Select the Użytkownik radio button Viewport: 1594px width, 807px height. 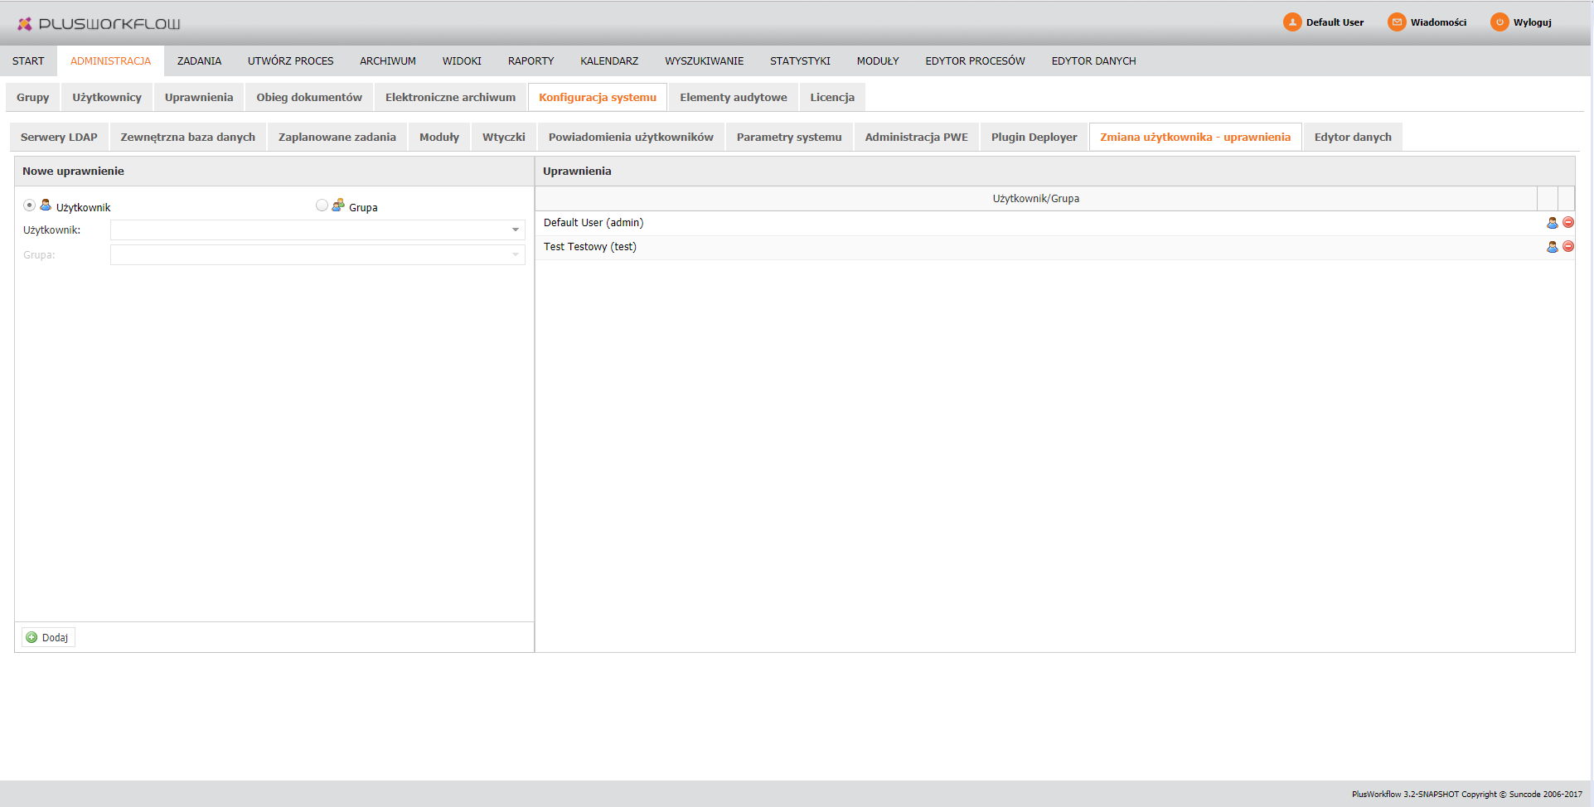click(x=30, y=205)
